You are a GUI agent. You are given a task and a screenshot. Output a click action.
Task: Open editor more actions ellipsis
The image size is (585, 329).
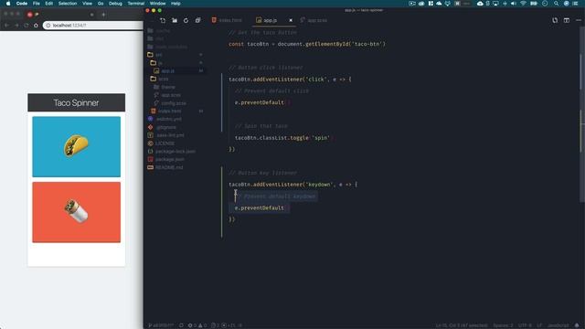coord(579,20)
